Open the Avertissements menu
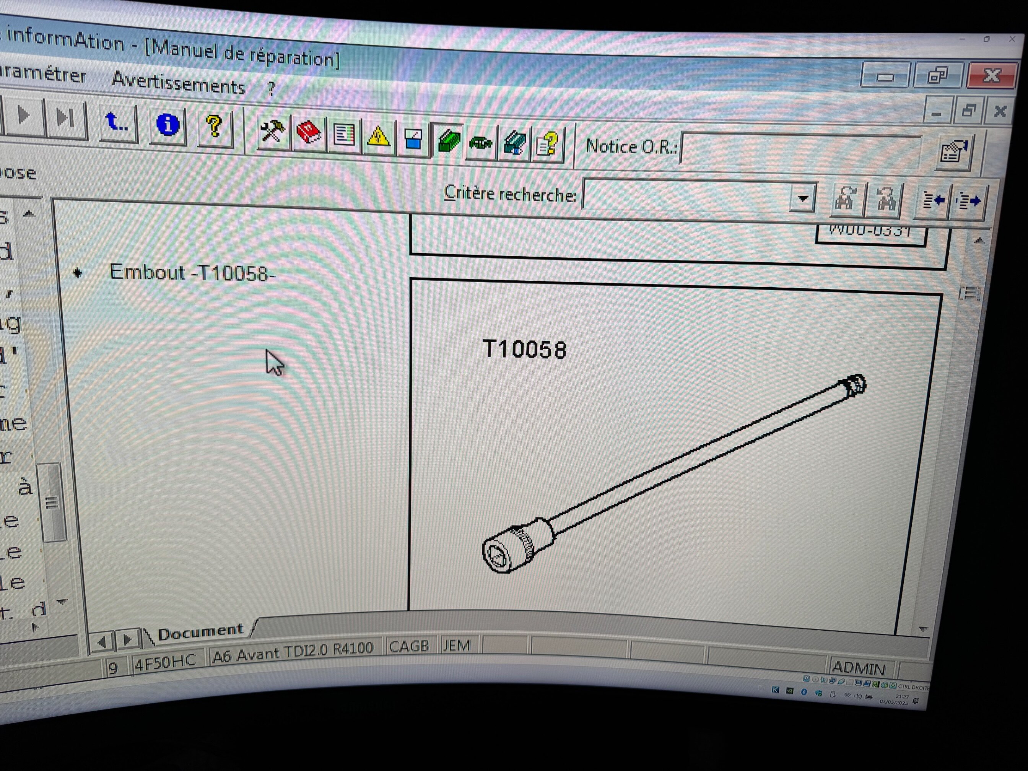 179,84
